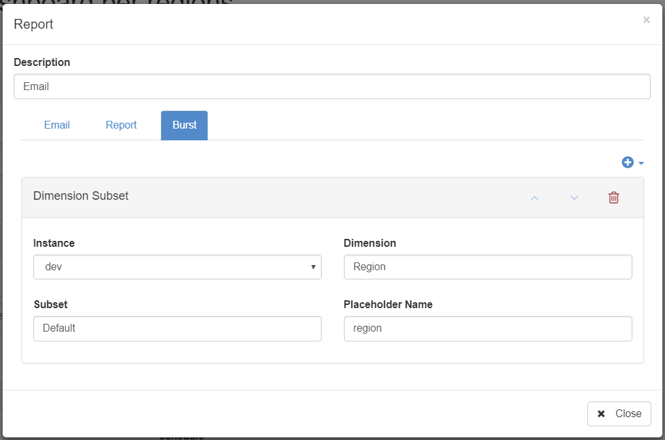The height and width of the screenshot is (440, 665).
Task: Click the blue plus add icon
Action: 627,163
